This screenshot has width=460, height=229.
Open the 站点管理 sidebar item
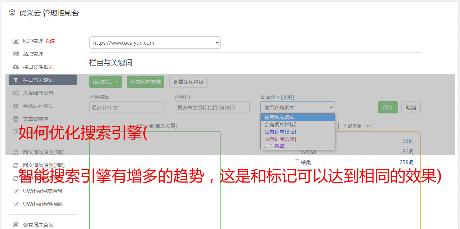(33, 54)
